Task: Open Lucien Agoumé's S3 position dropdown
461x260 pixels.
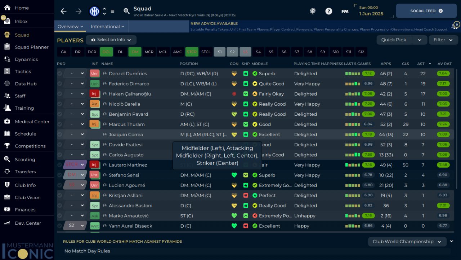Action: point(75,185)
